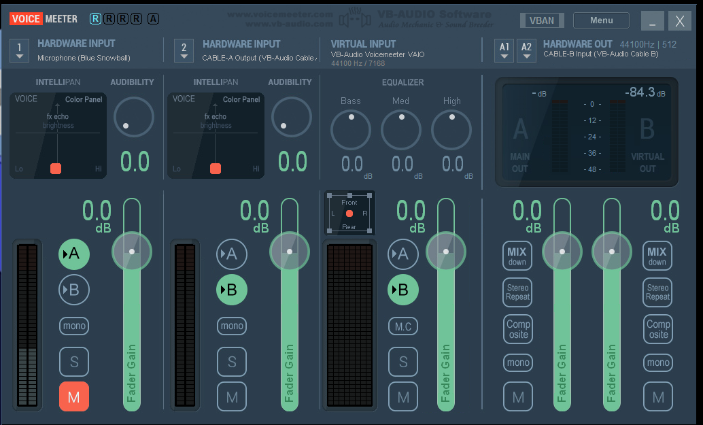Click Composite mode on bus B
Image resolution: width=703 pixels, height=425 pixels.
[658, 329]
